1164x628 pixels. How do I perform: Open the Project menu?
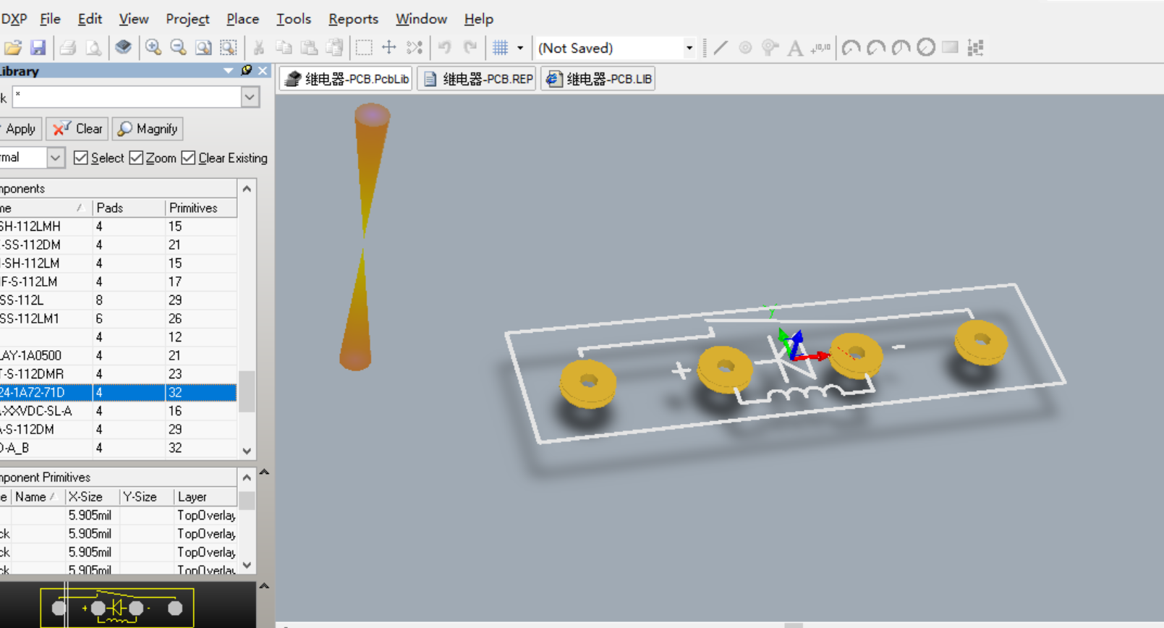coord(187,19)
